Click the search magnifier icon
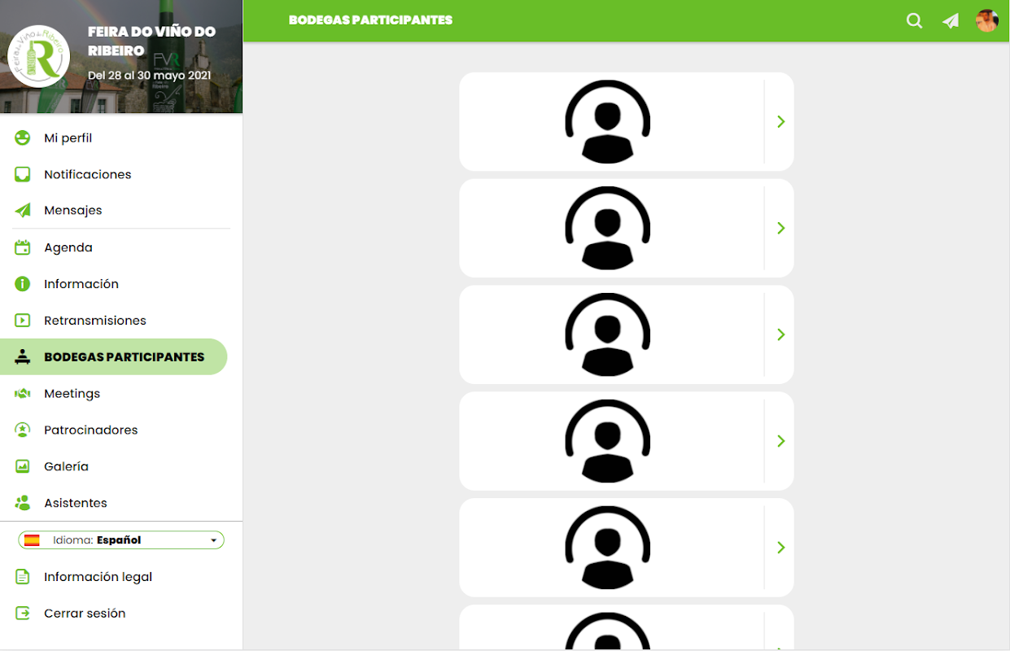Image resolution: width=1010 pixels, height=651 pixels. 914,21
